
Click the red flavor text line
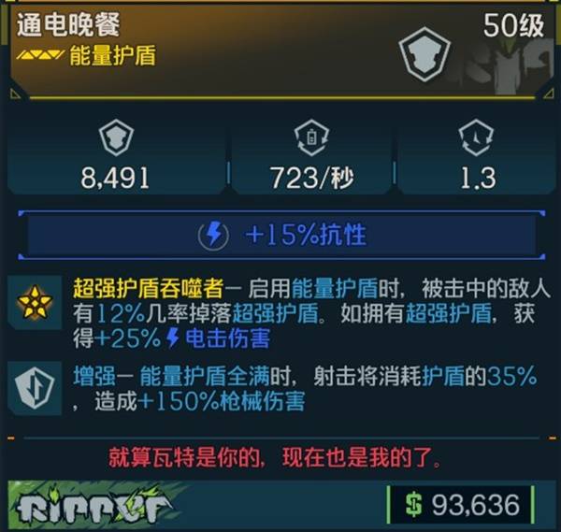pos(275,457)
